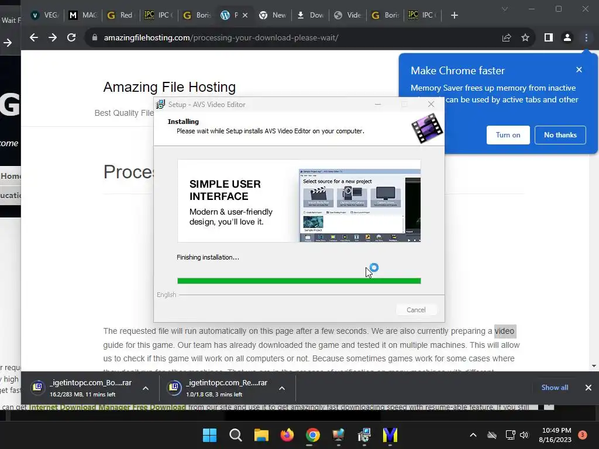
Task: Open a new tab with plus button
Action: click(454, 15)
